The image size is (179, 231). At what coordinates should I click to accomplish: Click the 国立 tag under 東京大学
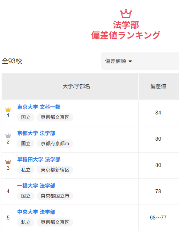tap(26, 117)
